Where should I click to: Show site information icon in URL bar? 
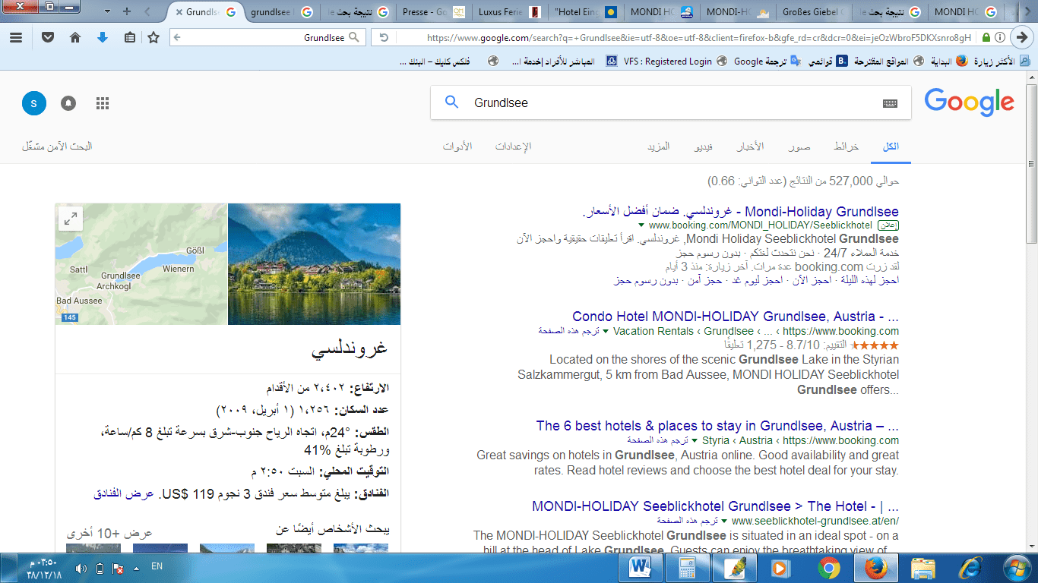tap(1000, 37)
